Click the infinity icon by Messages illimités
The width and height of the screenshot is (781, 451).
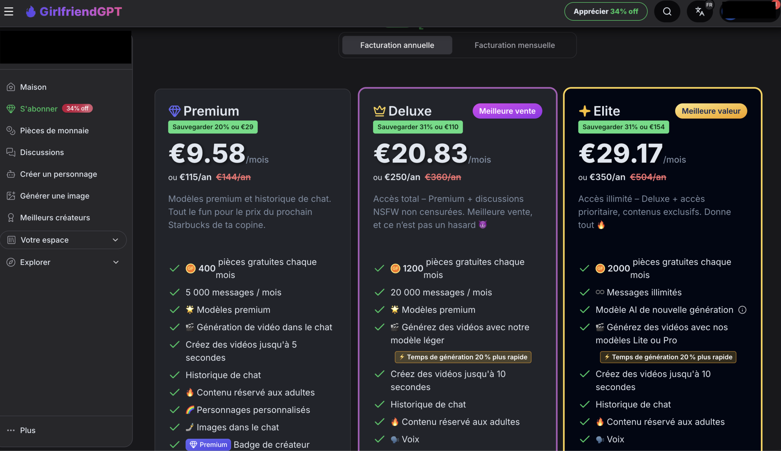(x=600, y=292)
